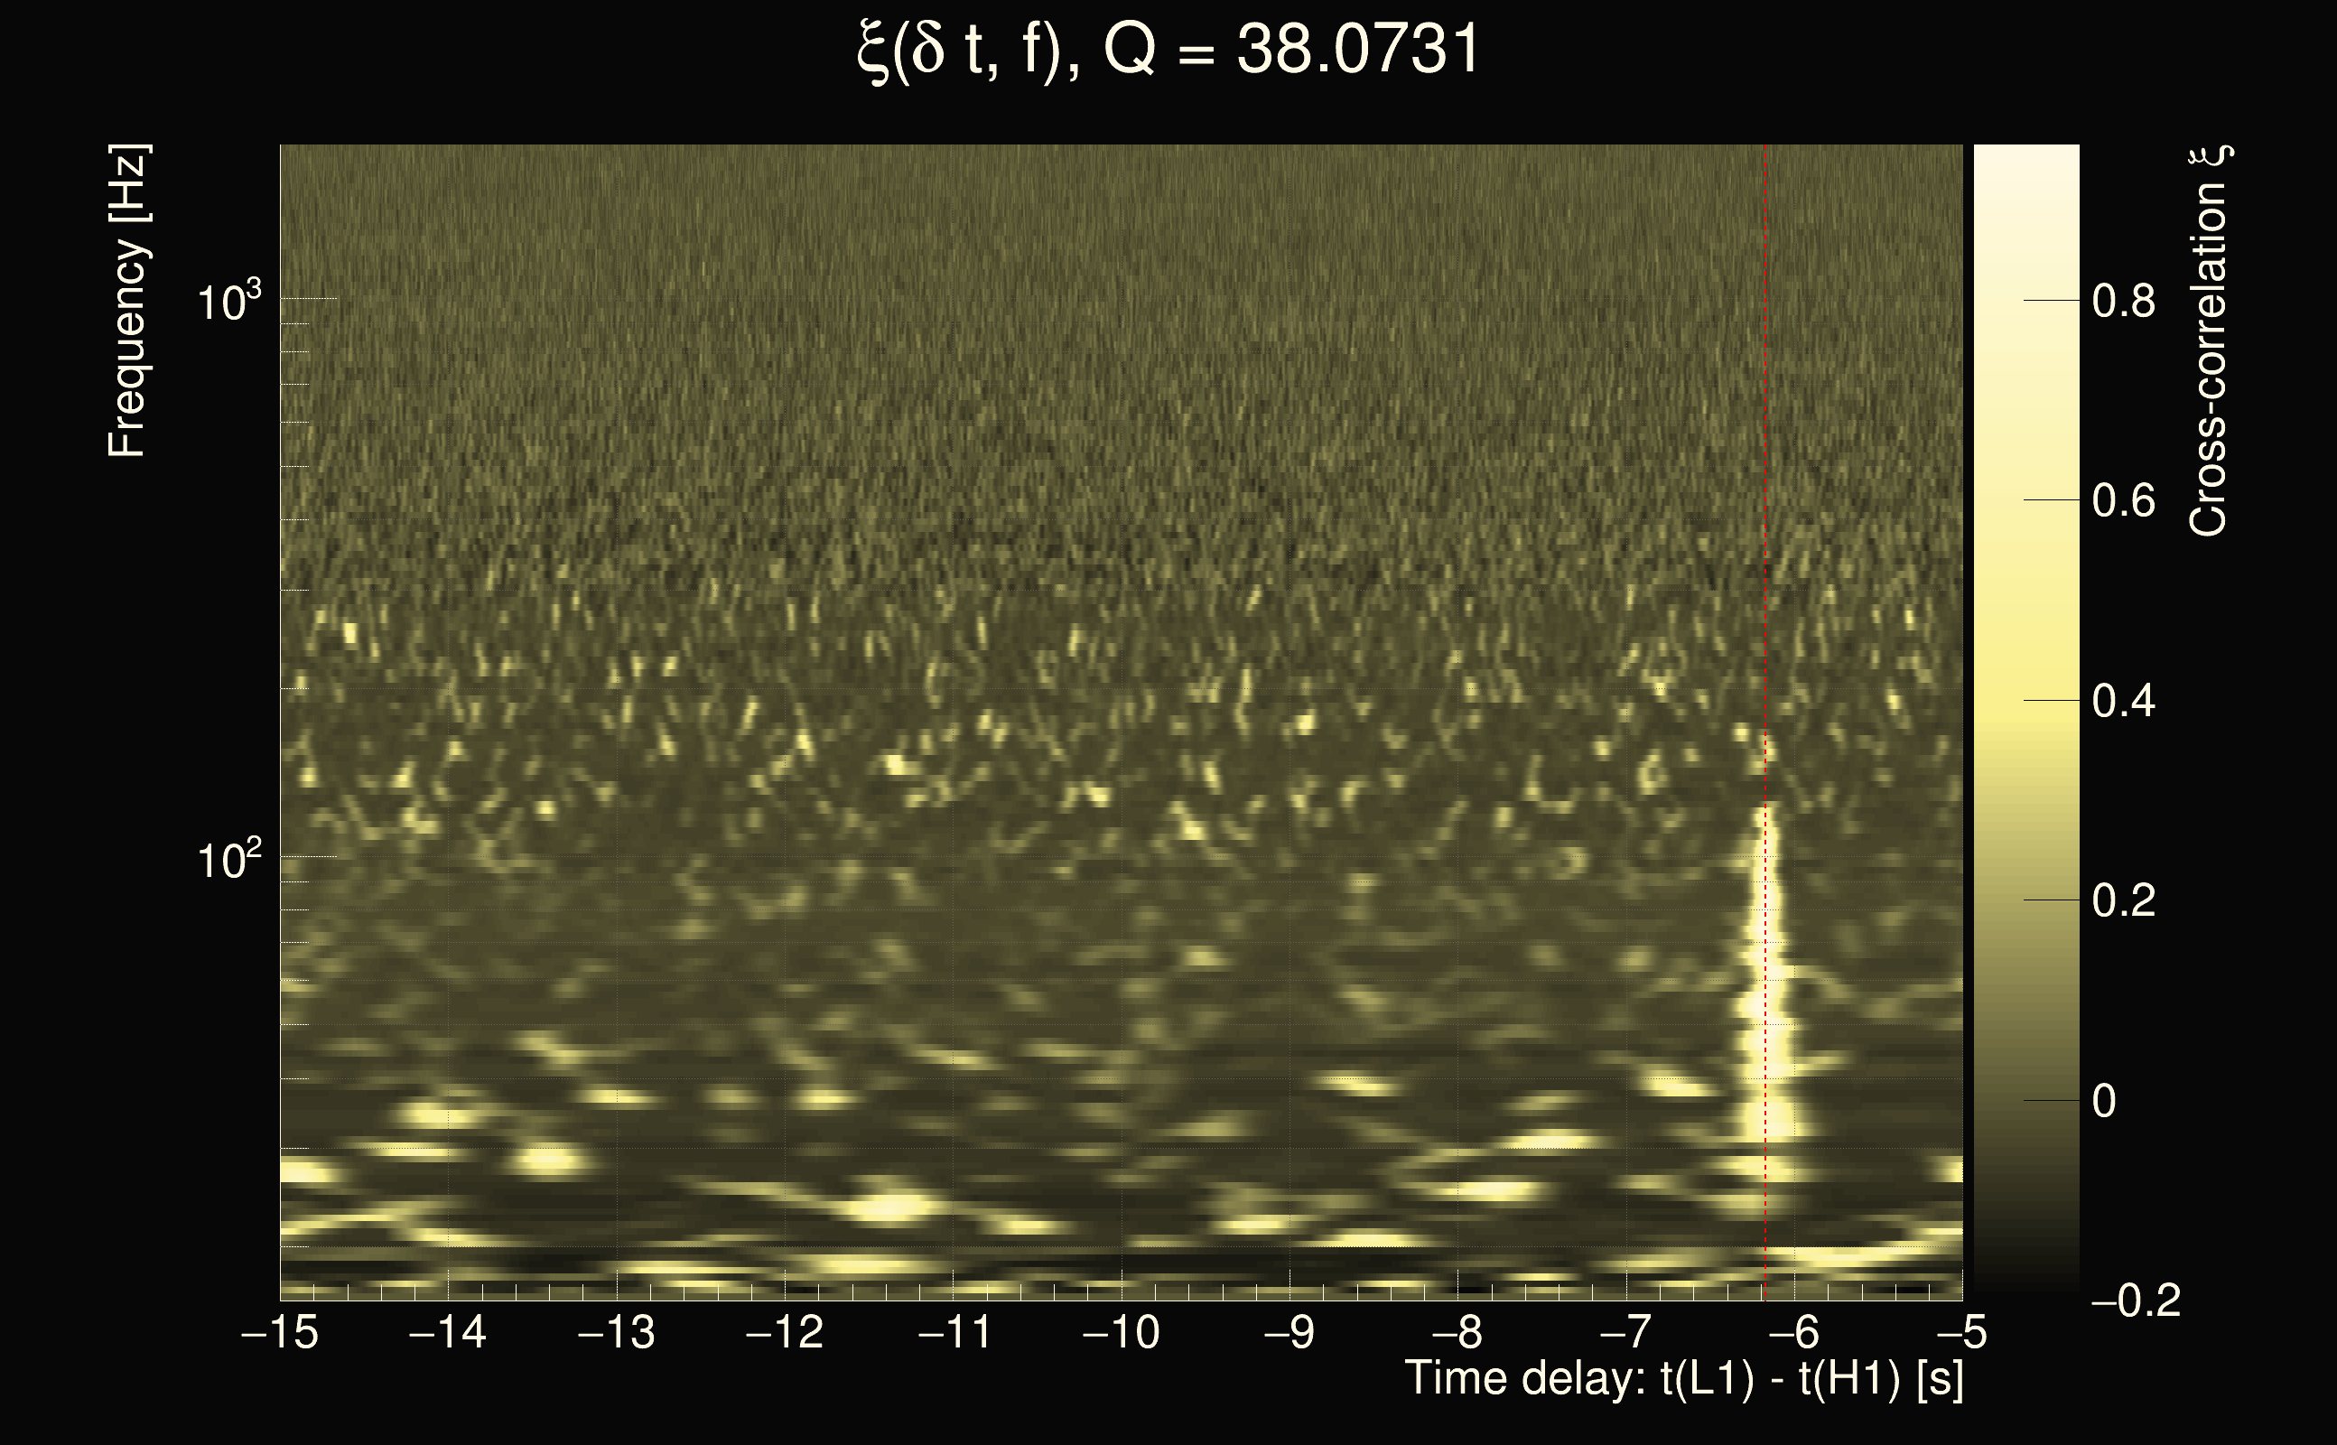This screenshot has height=1445, width=2337.
Task: Click the −6 time delay tick label
Action: [x=1793, y=1332]
